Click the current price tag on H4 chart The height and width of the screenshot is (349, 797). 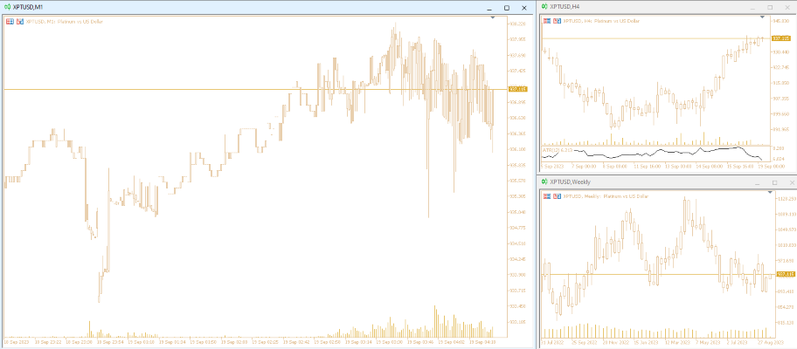(782, 38)
